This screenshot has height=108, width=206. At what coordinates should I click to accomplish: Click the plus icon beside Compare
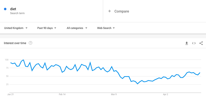coord(109,11)
